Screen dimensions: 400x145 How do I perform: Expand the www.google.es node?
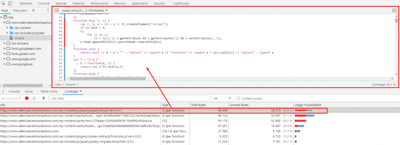coord(4,64)
